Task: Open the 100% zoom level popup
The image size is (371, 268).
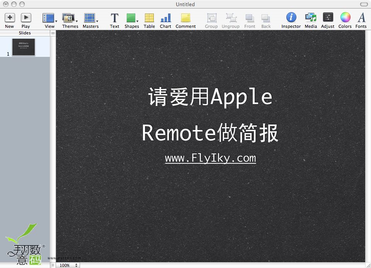Action: 68,265
